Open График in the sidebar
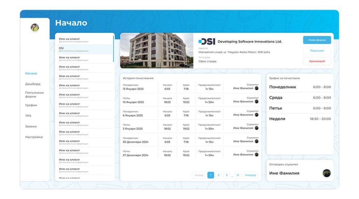The width and height of the screenshot is (359, 199). 31,105
